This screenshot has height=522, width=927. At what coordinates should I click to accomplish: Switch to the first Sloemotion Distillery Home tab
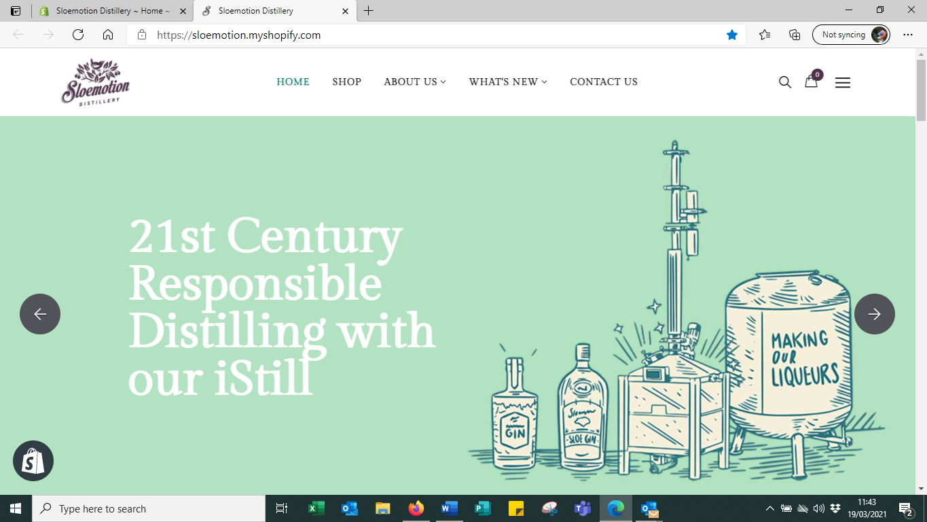pyautogui.click(x=109, y=11)
